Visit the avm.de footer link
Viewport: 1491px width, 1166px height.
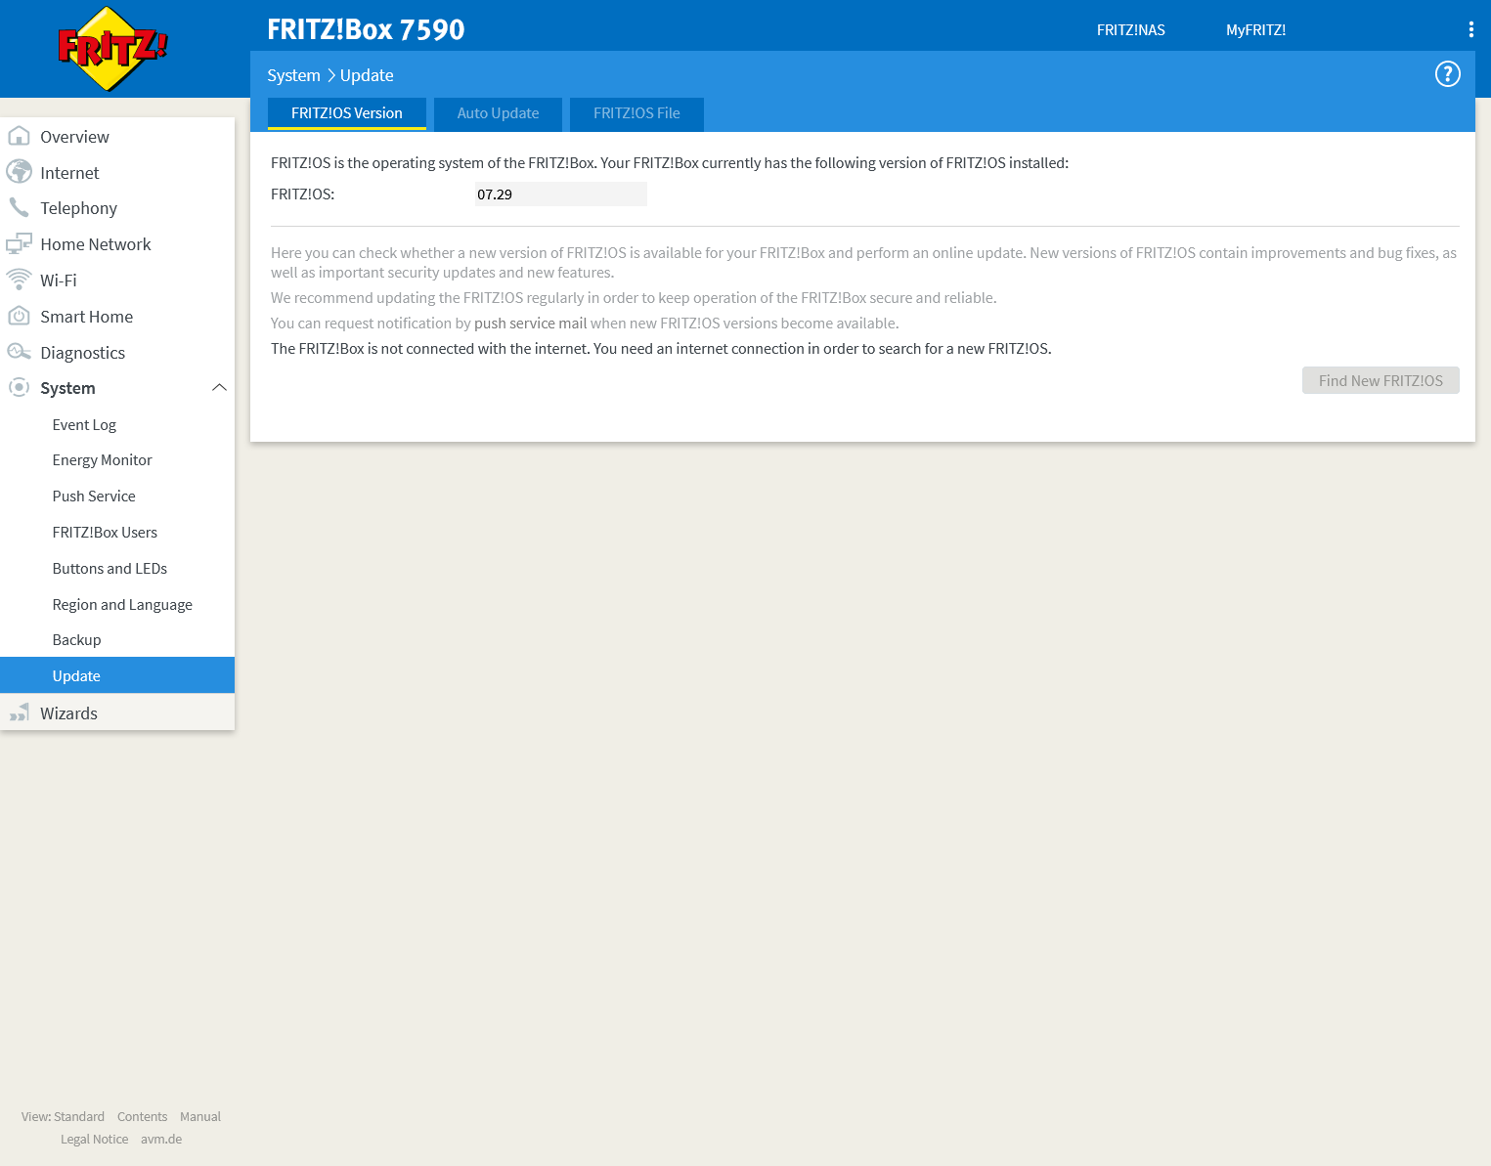(161, 1139)
